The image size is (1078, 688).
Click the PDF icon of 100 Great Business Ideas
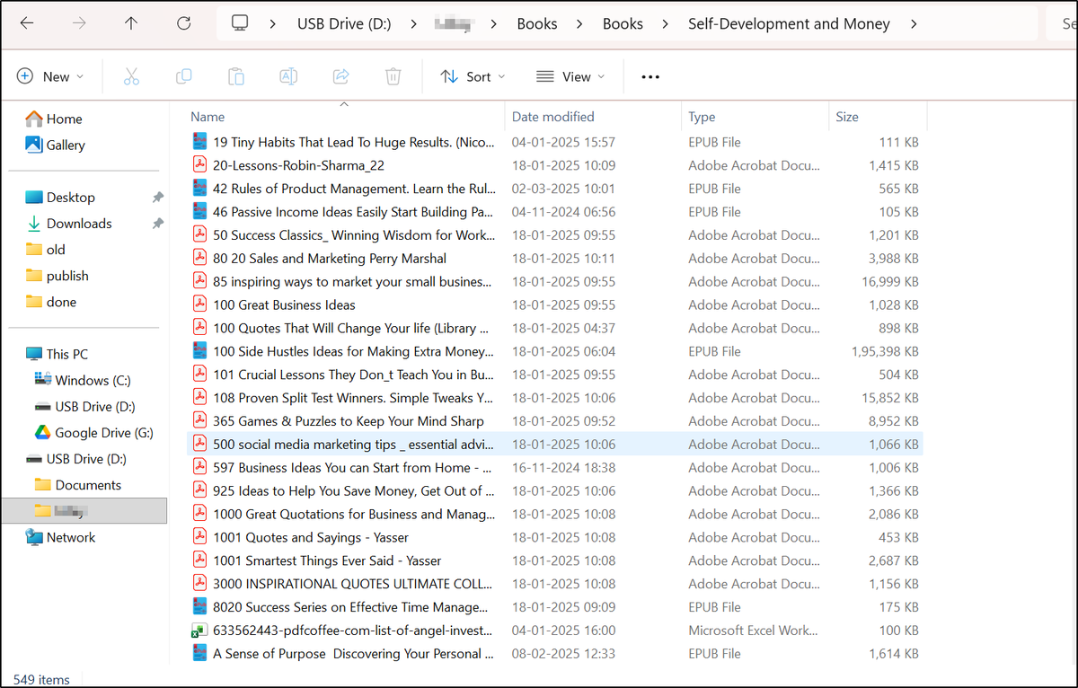(x=199, y=304)
